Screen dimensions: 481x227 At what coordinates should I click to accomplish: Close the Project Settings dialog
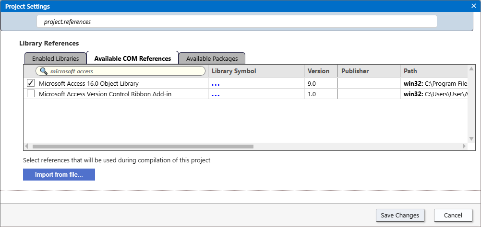click(x=473, y=6)
